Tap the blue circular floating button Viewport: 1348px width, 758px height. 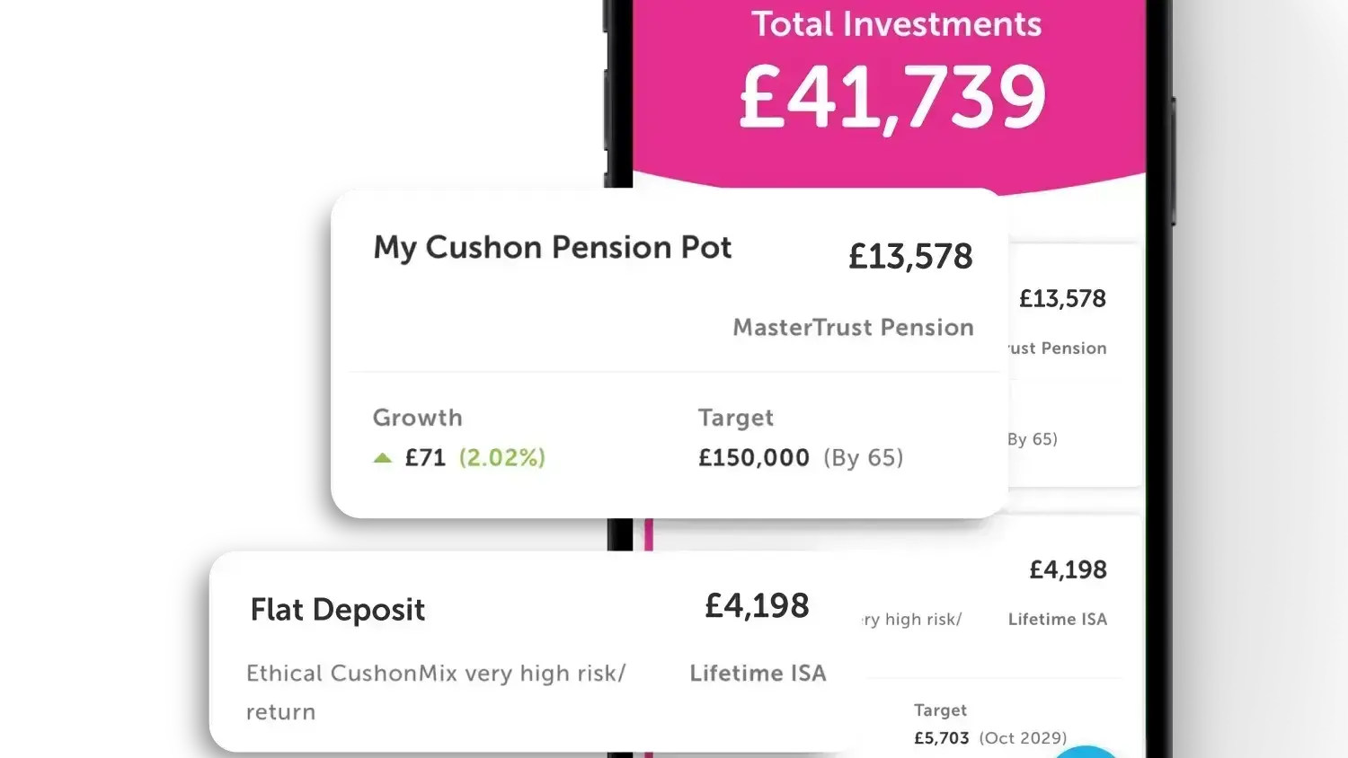(x=1086, y=753)
